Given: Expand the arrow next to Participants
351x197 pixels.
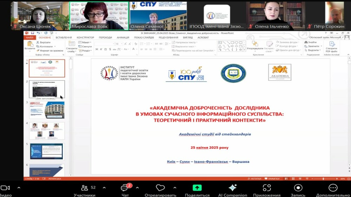Looking at the screenshot, I should tap(104, 188).
